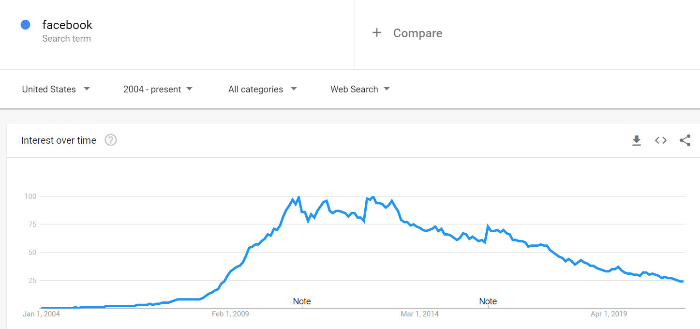Click the Compare button

point(407,33)
